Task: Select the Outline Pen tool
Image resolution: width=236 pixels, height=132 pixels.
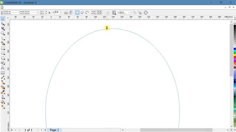Action: 3,97
